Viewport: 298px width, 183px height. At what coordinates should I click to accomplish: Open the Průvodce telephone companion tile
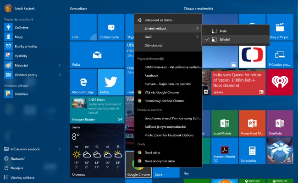280,55
